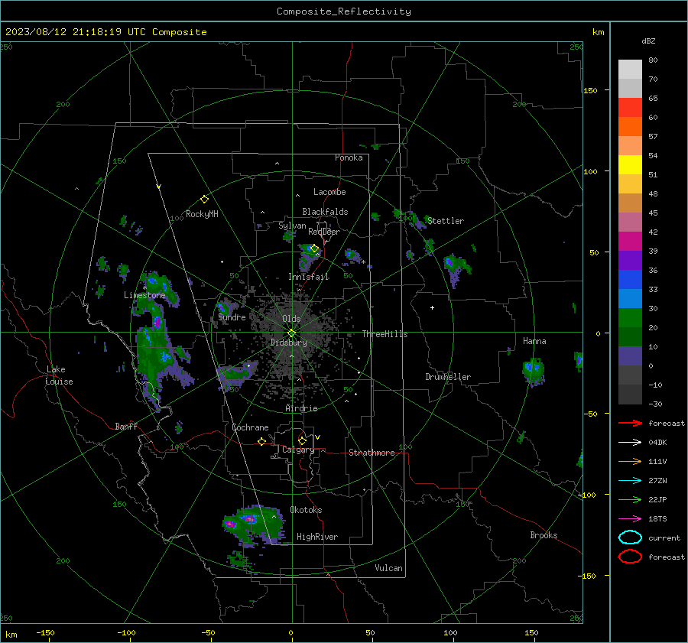Image resolution: width=688 pixels, height=643 pixels.
Task: Click the RedDeer city label
Action: [324, 232]
